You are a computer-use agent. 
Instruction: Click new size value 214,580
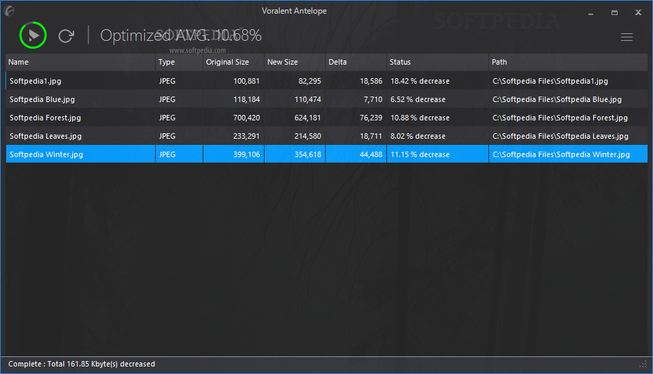coord(307,136)
